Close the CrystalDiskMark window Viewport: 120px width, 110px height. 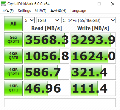[113, 4]
